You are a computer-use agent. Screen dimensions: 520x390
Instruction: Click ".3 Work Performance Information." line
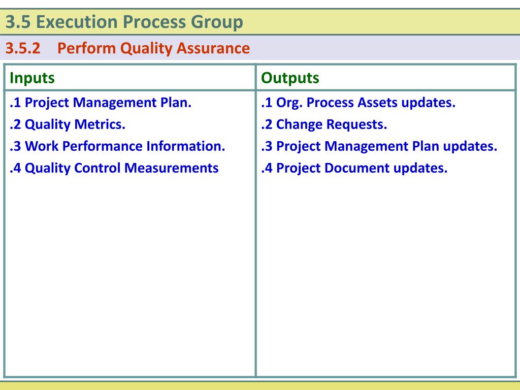click(117, 146)
